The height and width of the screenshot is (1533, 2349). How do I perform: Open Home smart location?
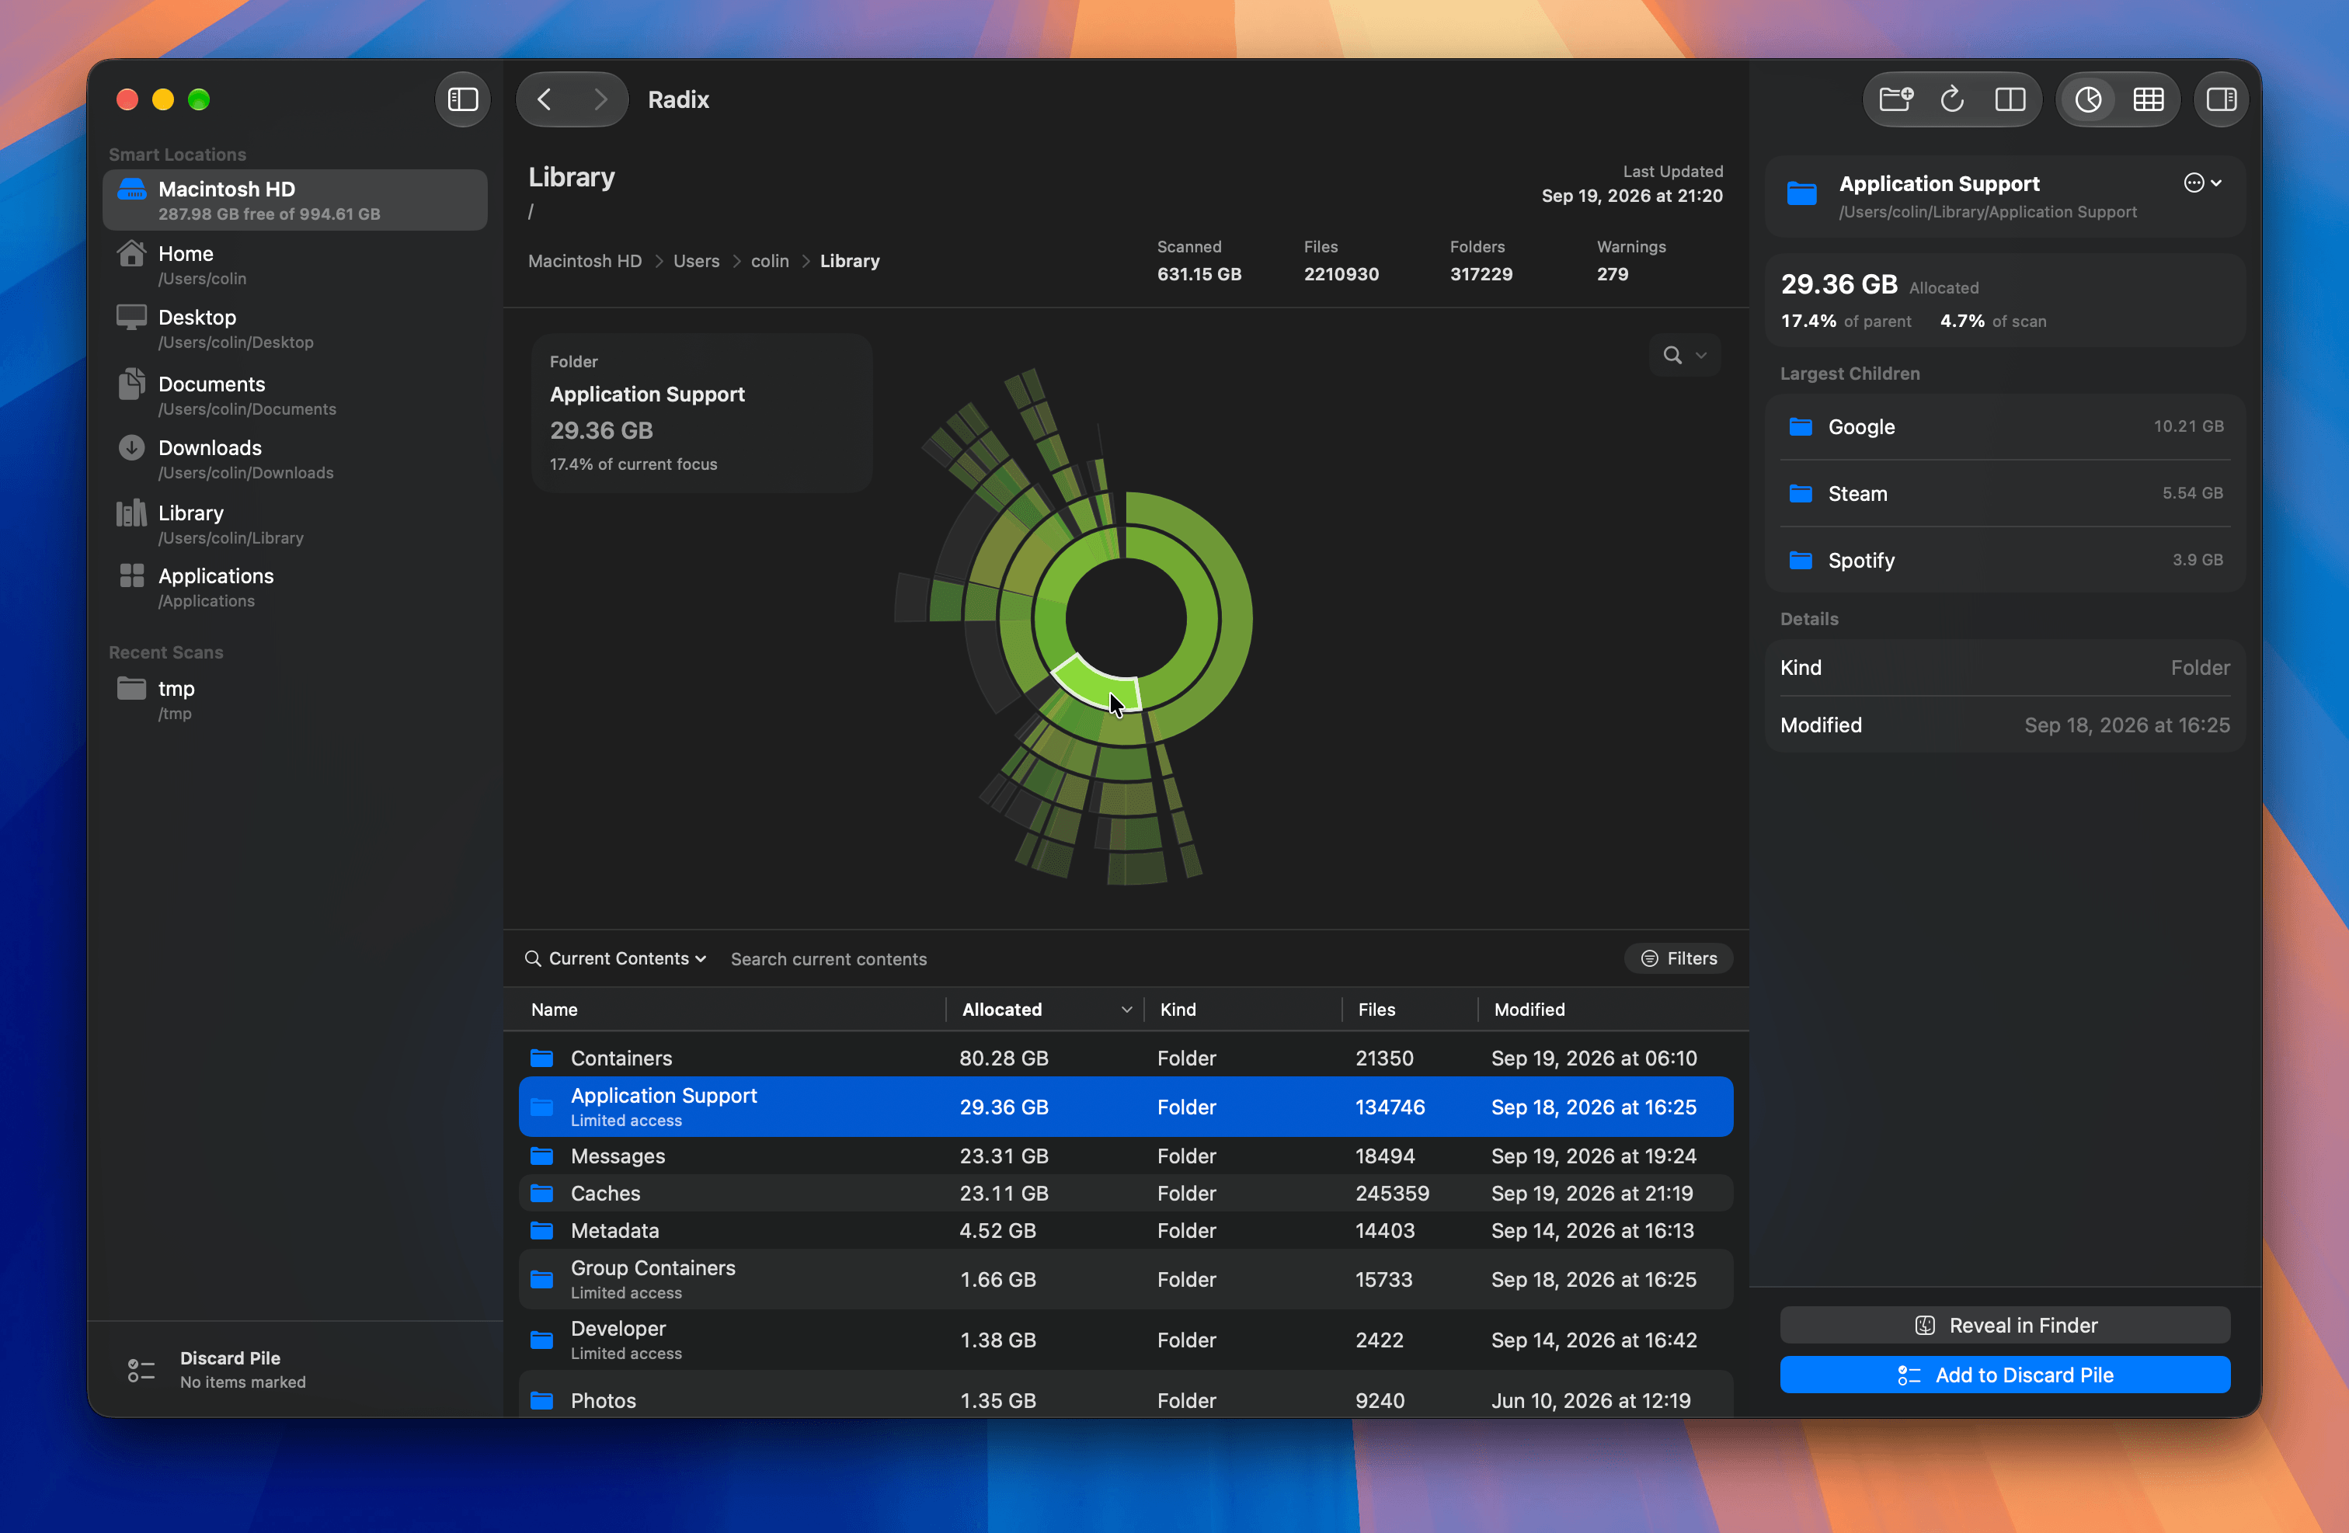[295, 264]
